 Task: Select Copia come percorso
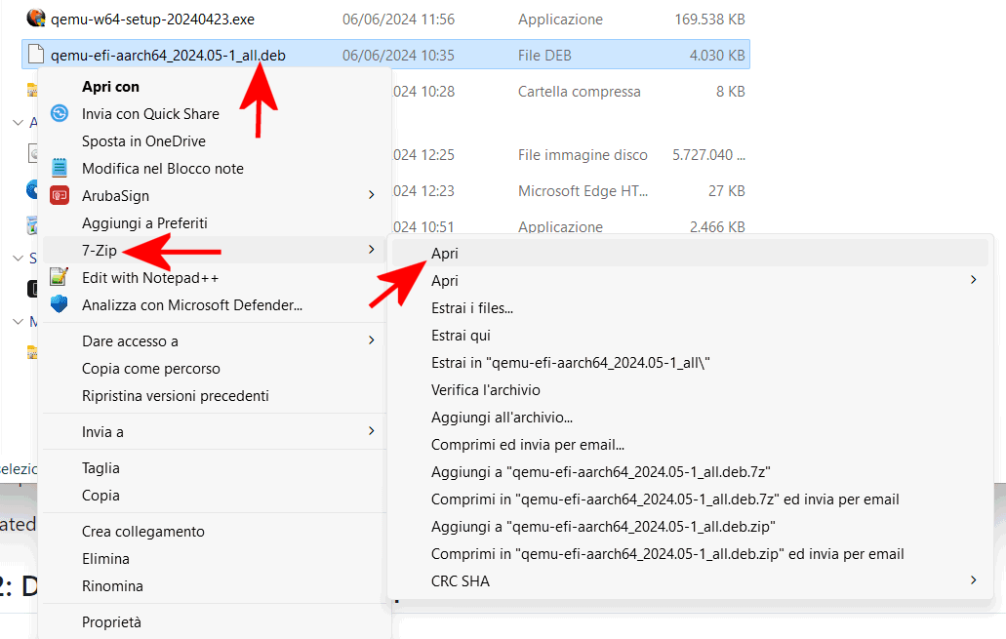(151, 369)
